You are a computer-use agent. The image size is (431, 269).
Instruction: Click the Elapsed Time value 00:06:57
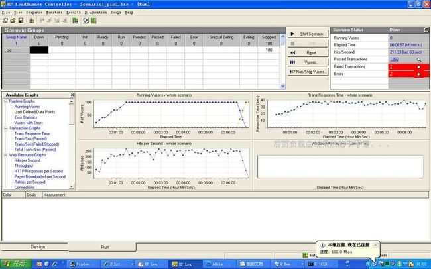pyautogui.click(x=406, y=45)
